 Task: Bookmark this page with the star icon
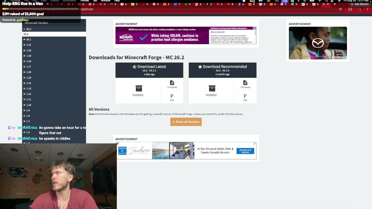pyautogui.click(x=340, y=9)
